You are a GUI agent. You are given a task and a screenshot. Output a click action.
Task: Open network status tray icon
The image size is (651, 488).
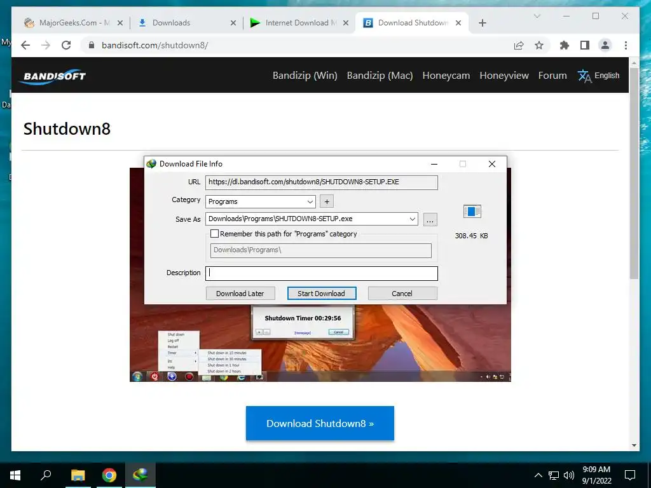tap(554, 475)
